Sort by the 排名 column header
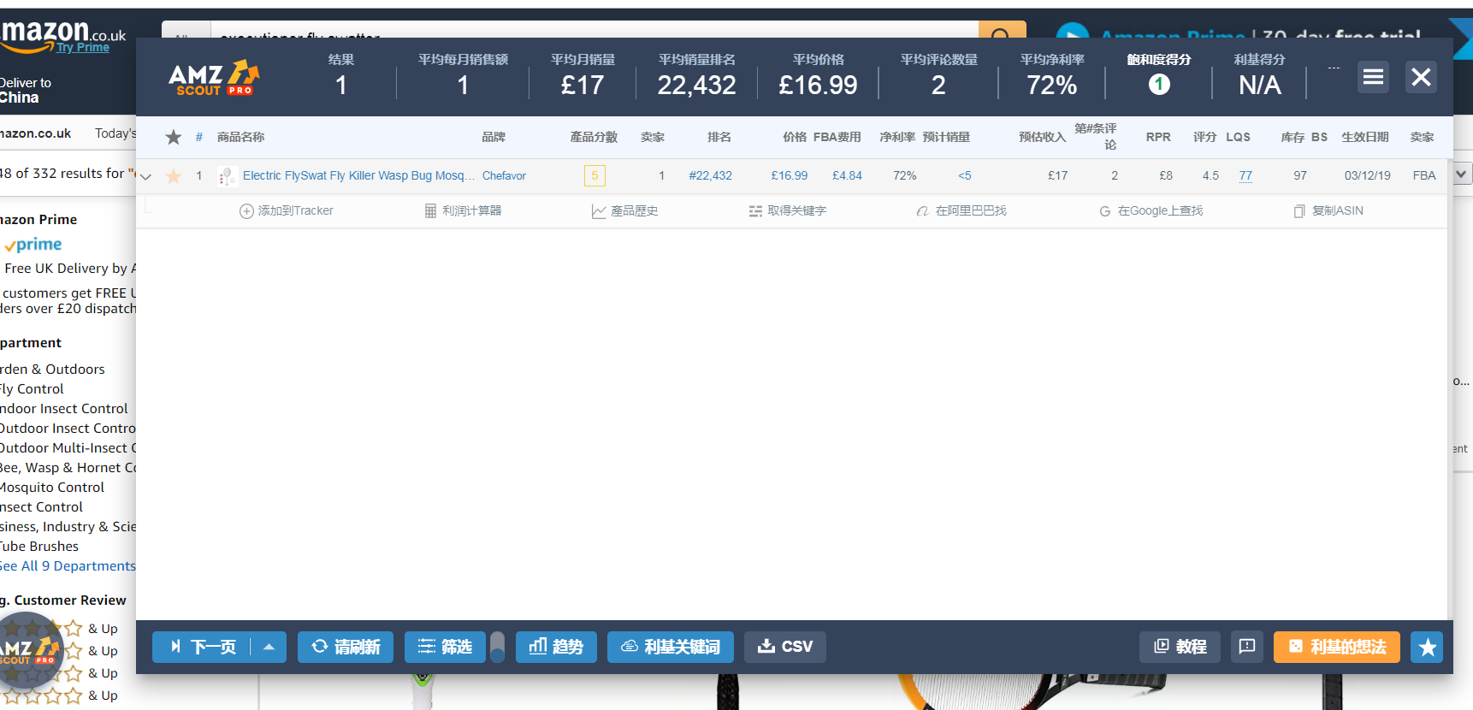Image resolution: width=1473 pixels, height=710 pixels. [x=719, y=137]
